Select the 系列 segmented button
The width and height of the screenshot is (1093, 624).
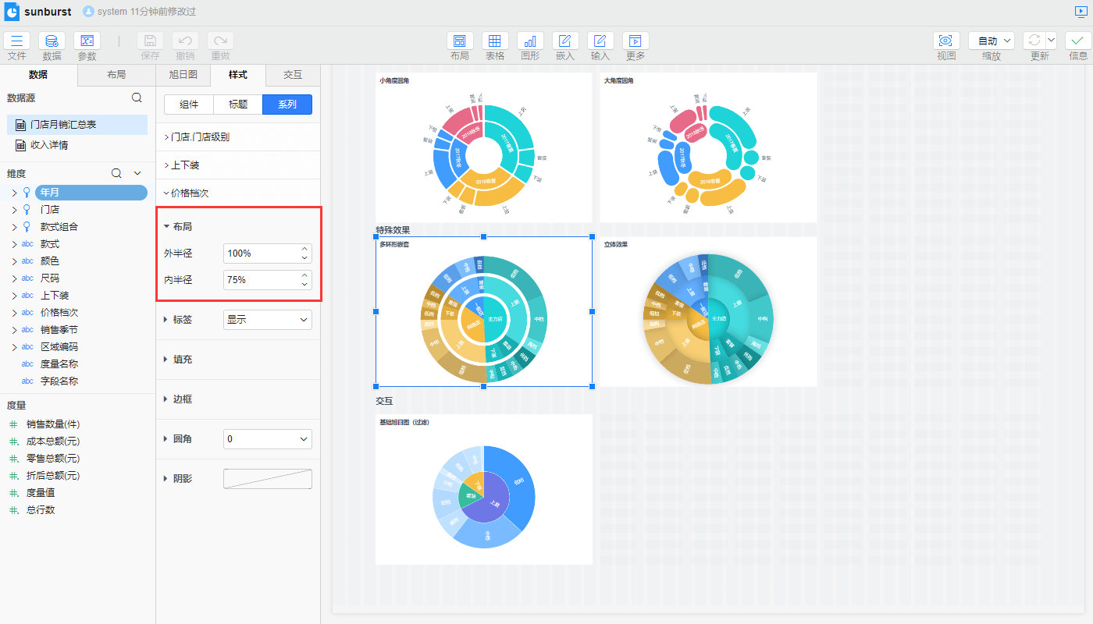point(287,105)
